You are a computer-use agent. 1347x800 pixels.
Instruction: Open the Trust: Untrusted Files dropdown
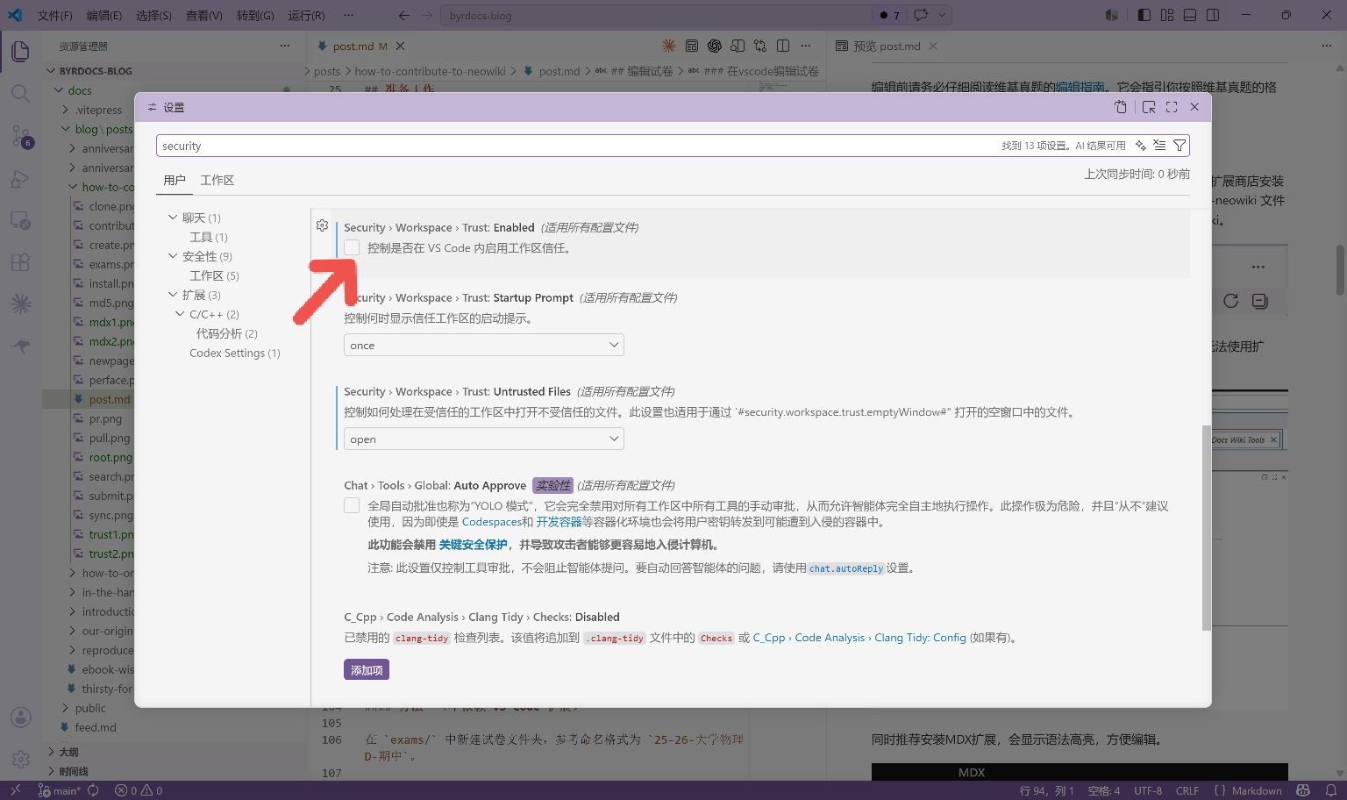(484, 439)
